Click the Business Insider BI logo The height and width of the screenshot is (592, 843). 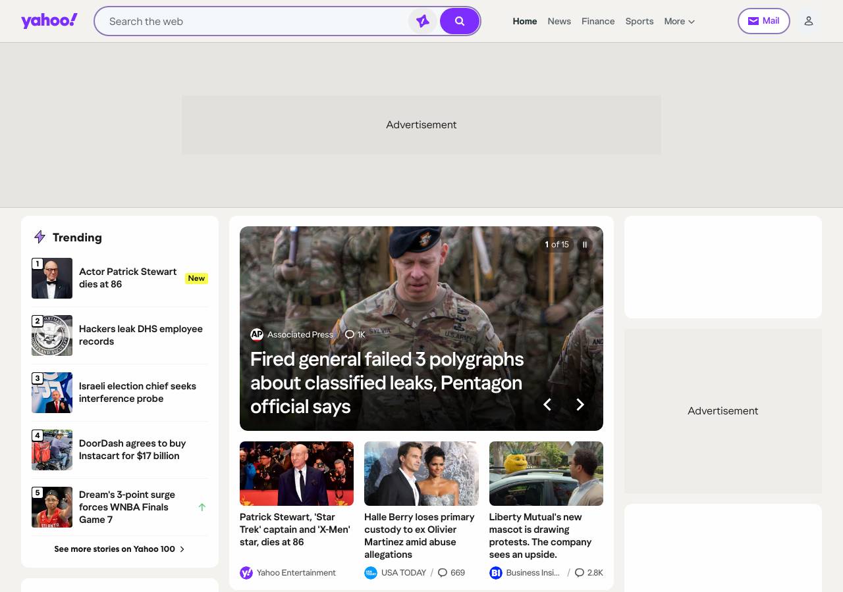496,573
